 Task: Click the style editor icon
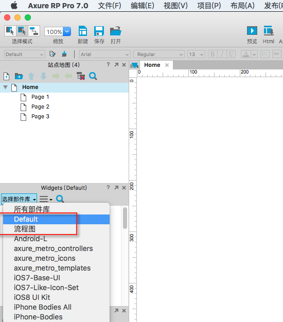click(x=52, y=54)
